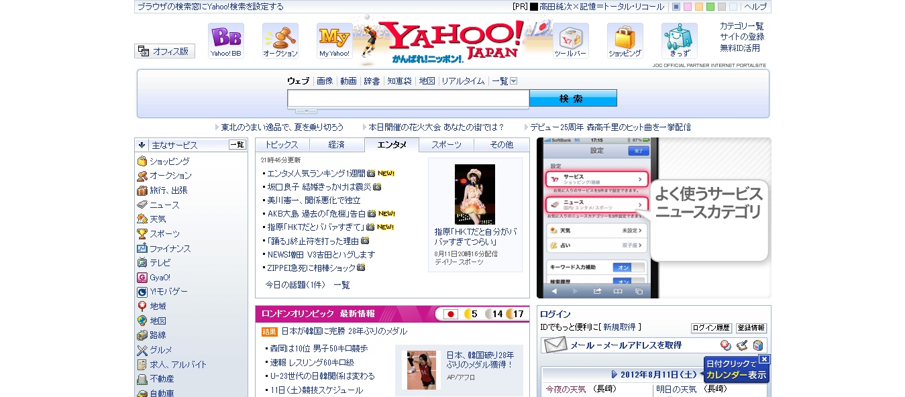
Task: Click the mail envelope icon in login box
Action: tap(555, 345)
